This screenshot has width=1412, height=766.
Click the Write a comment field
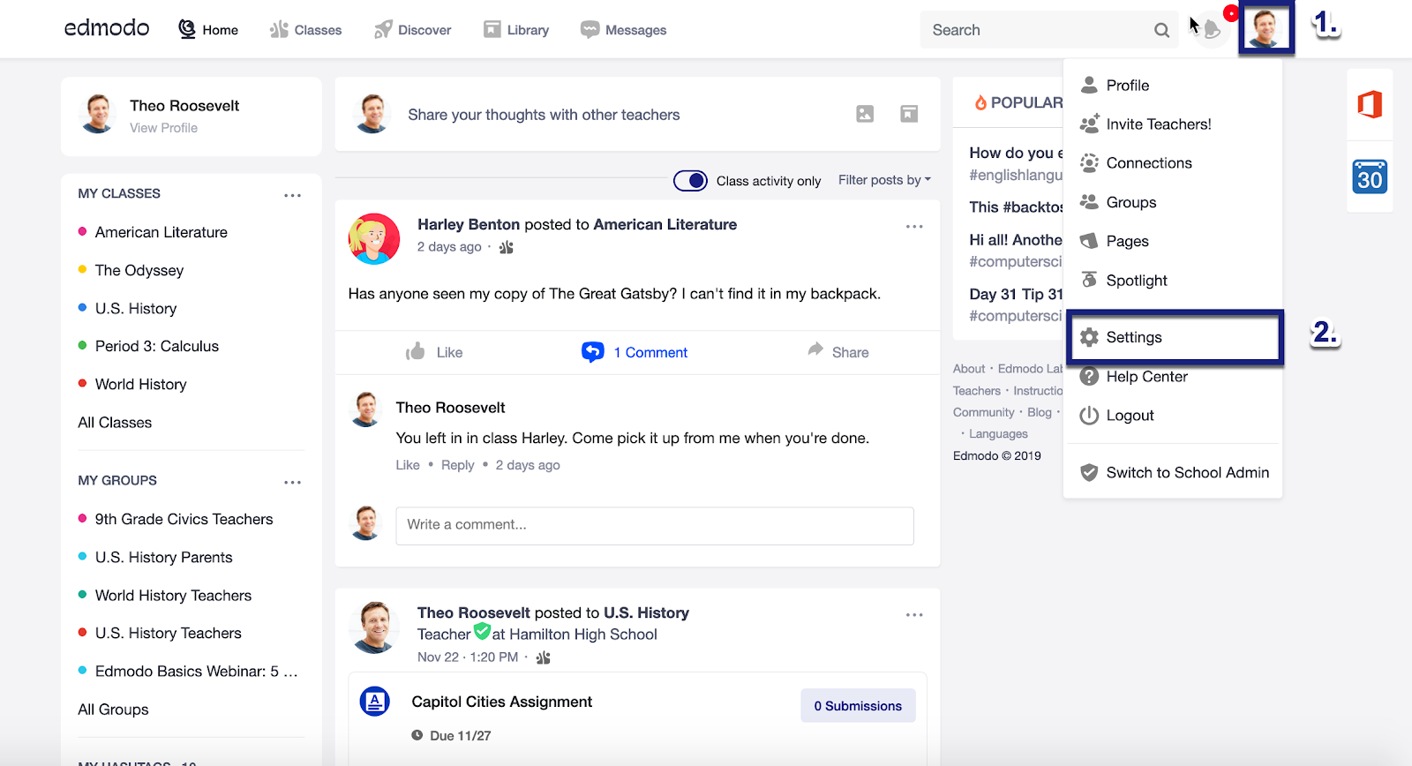click(654, 525)
